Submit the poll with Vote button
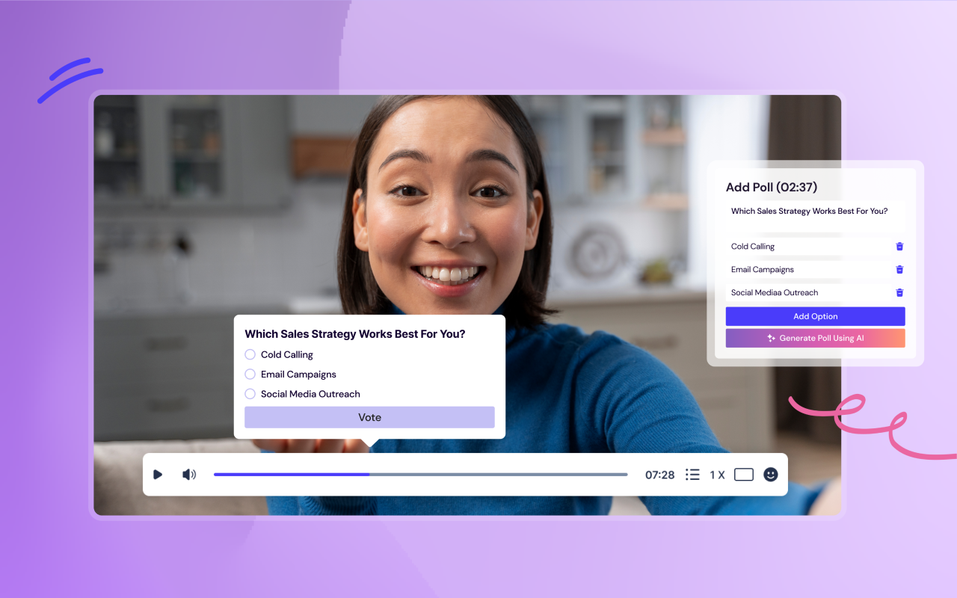 click(369, 417)
